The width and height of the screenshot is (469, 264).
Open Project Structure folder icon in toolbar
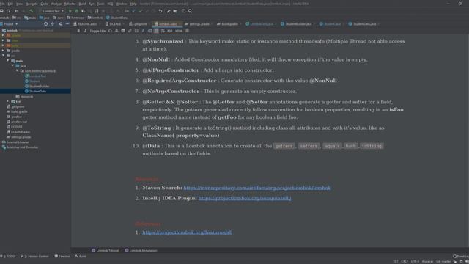tap(175, 11)
